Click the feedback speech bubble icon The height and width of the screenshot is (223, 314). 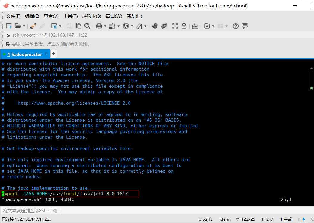tap(245, 26)
